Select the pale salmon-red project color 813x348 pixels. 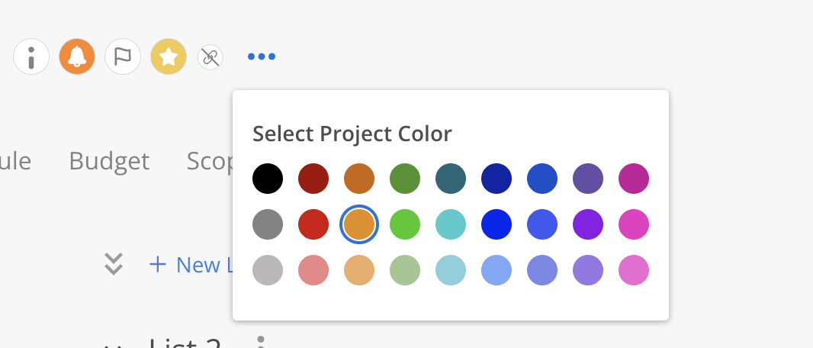(x=313, y=269)
